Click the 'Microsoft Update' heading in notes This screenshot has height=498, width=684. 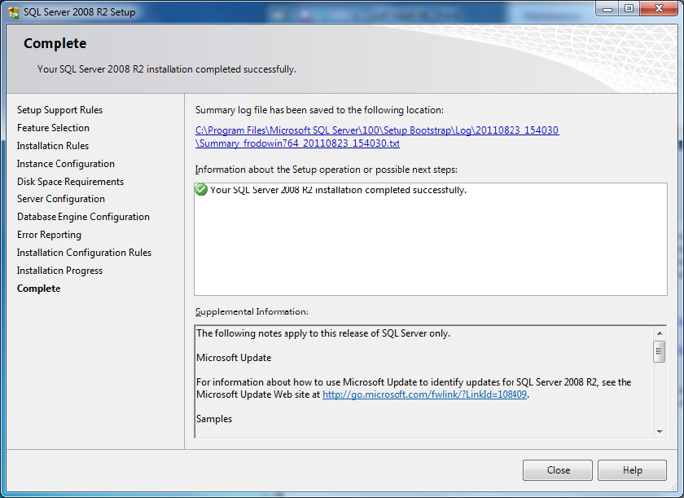pyautogui.click(x=234, y=358)
